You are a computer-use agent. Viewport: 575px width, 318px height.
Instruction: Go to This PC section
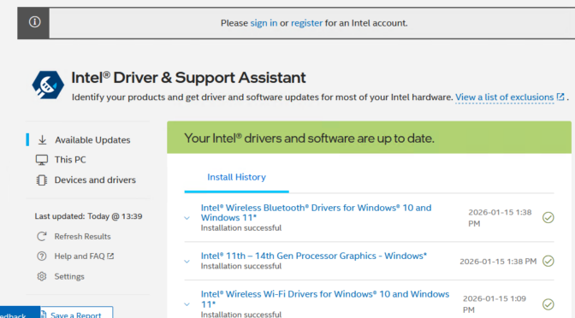click(70, 160)
